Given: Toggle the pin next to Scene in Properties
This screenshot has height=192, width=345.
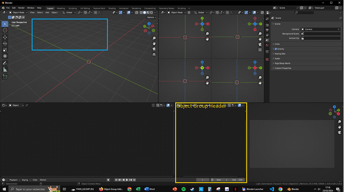Looking at the screenshot, I should [340, 18].
